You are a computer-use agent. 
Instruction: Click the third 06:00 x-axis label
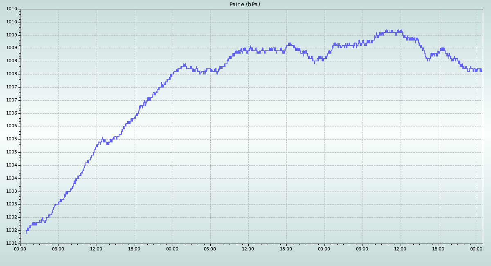click(362, 248)
